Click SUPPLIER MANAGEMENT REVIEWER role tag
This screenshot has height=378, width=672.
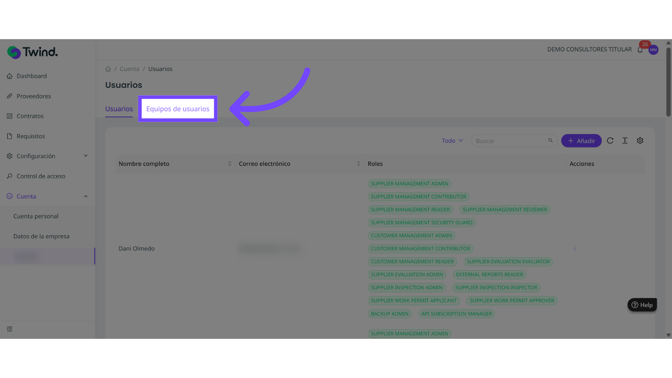pos(505,210)
